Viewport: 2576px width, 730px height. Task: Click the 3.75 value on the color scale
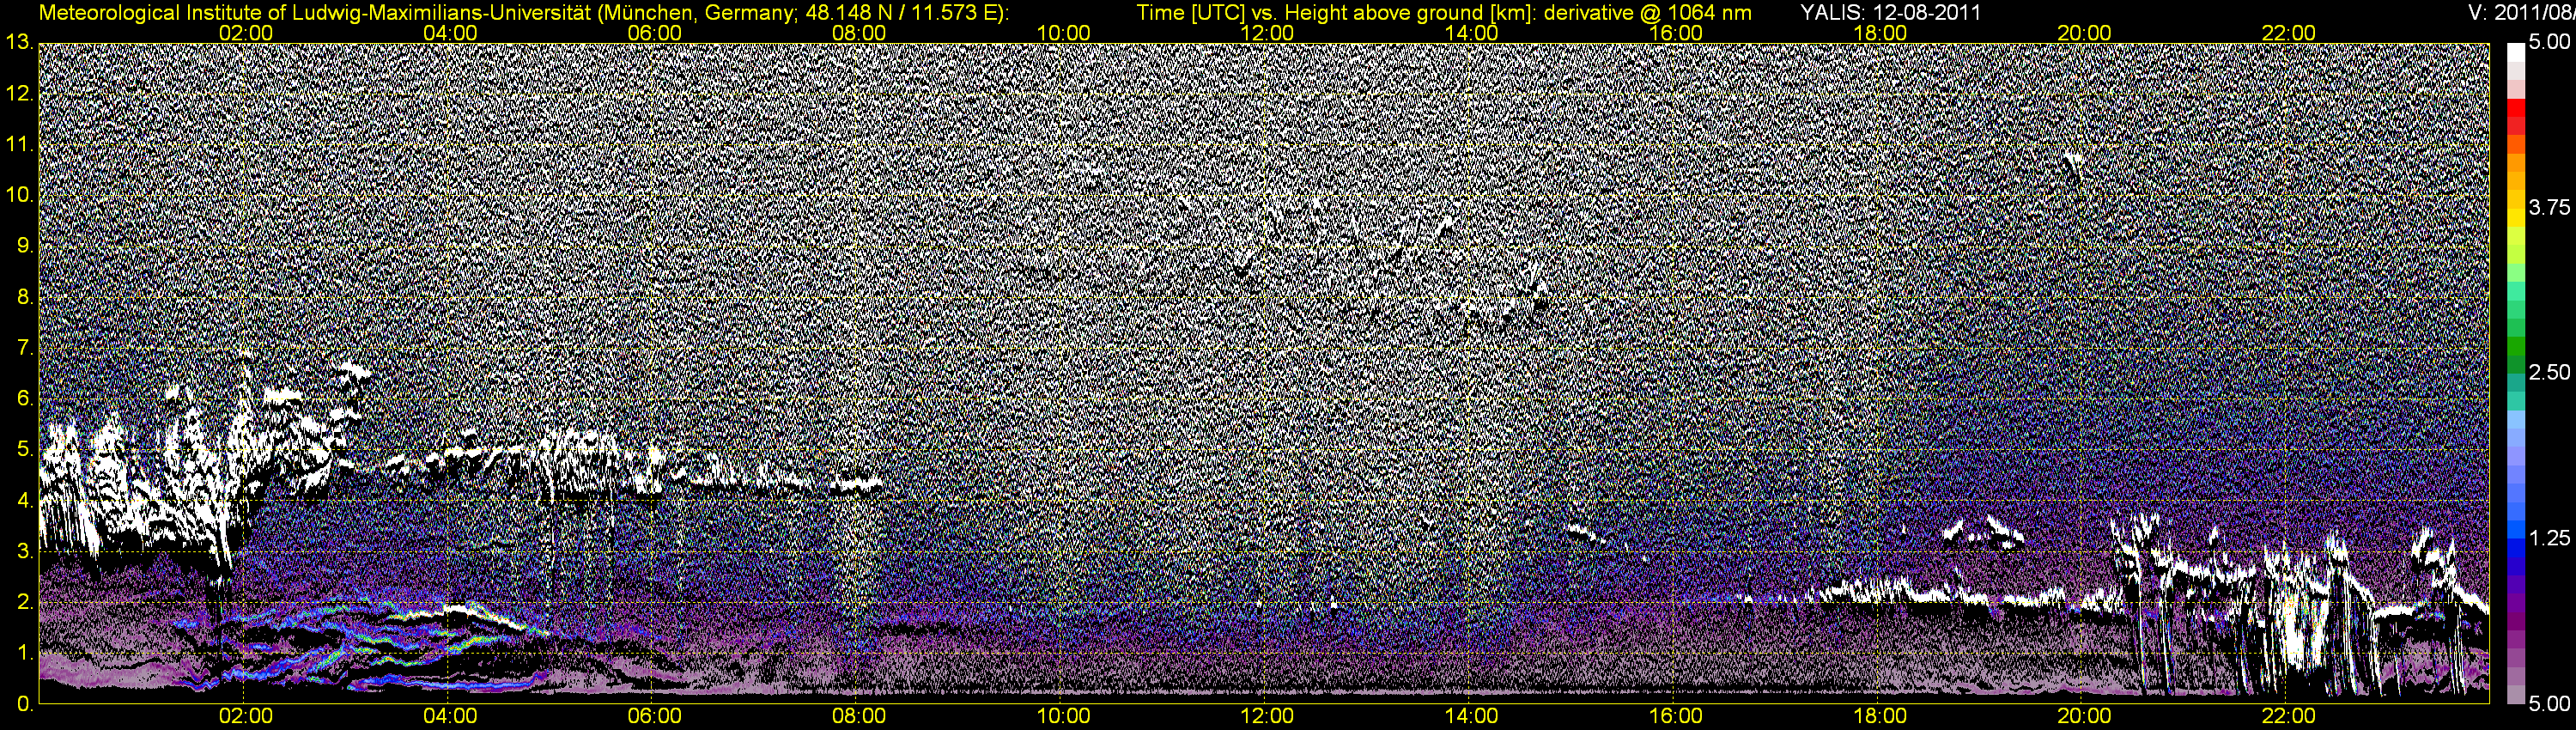2548,208
